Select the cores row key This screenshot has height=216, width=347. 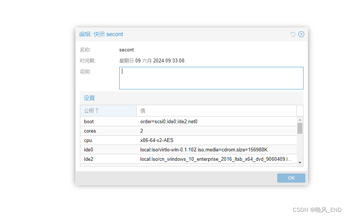pyautogui.click(x=90, y=131)
